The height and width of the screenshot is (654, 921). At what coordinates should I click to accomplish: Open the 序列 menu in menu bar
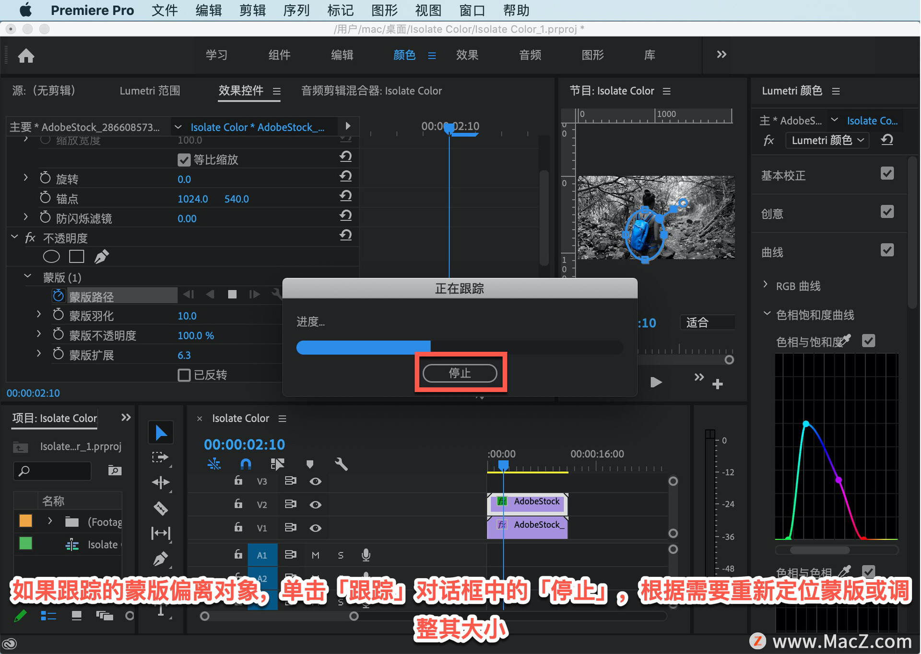click(x=296, y=10)
